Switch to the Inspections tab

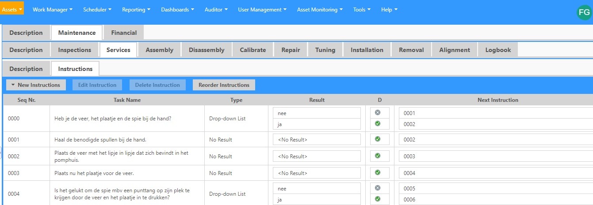click(x=74, y=50)
